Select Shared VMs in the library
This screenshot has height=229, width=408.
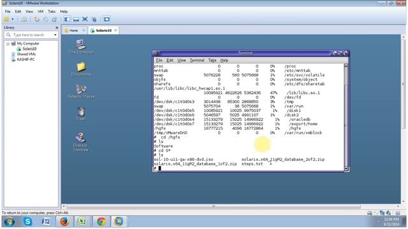[x=26, y=54]
